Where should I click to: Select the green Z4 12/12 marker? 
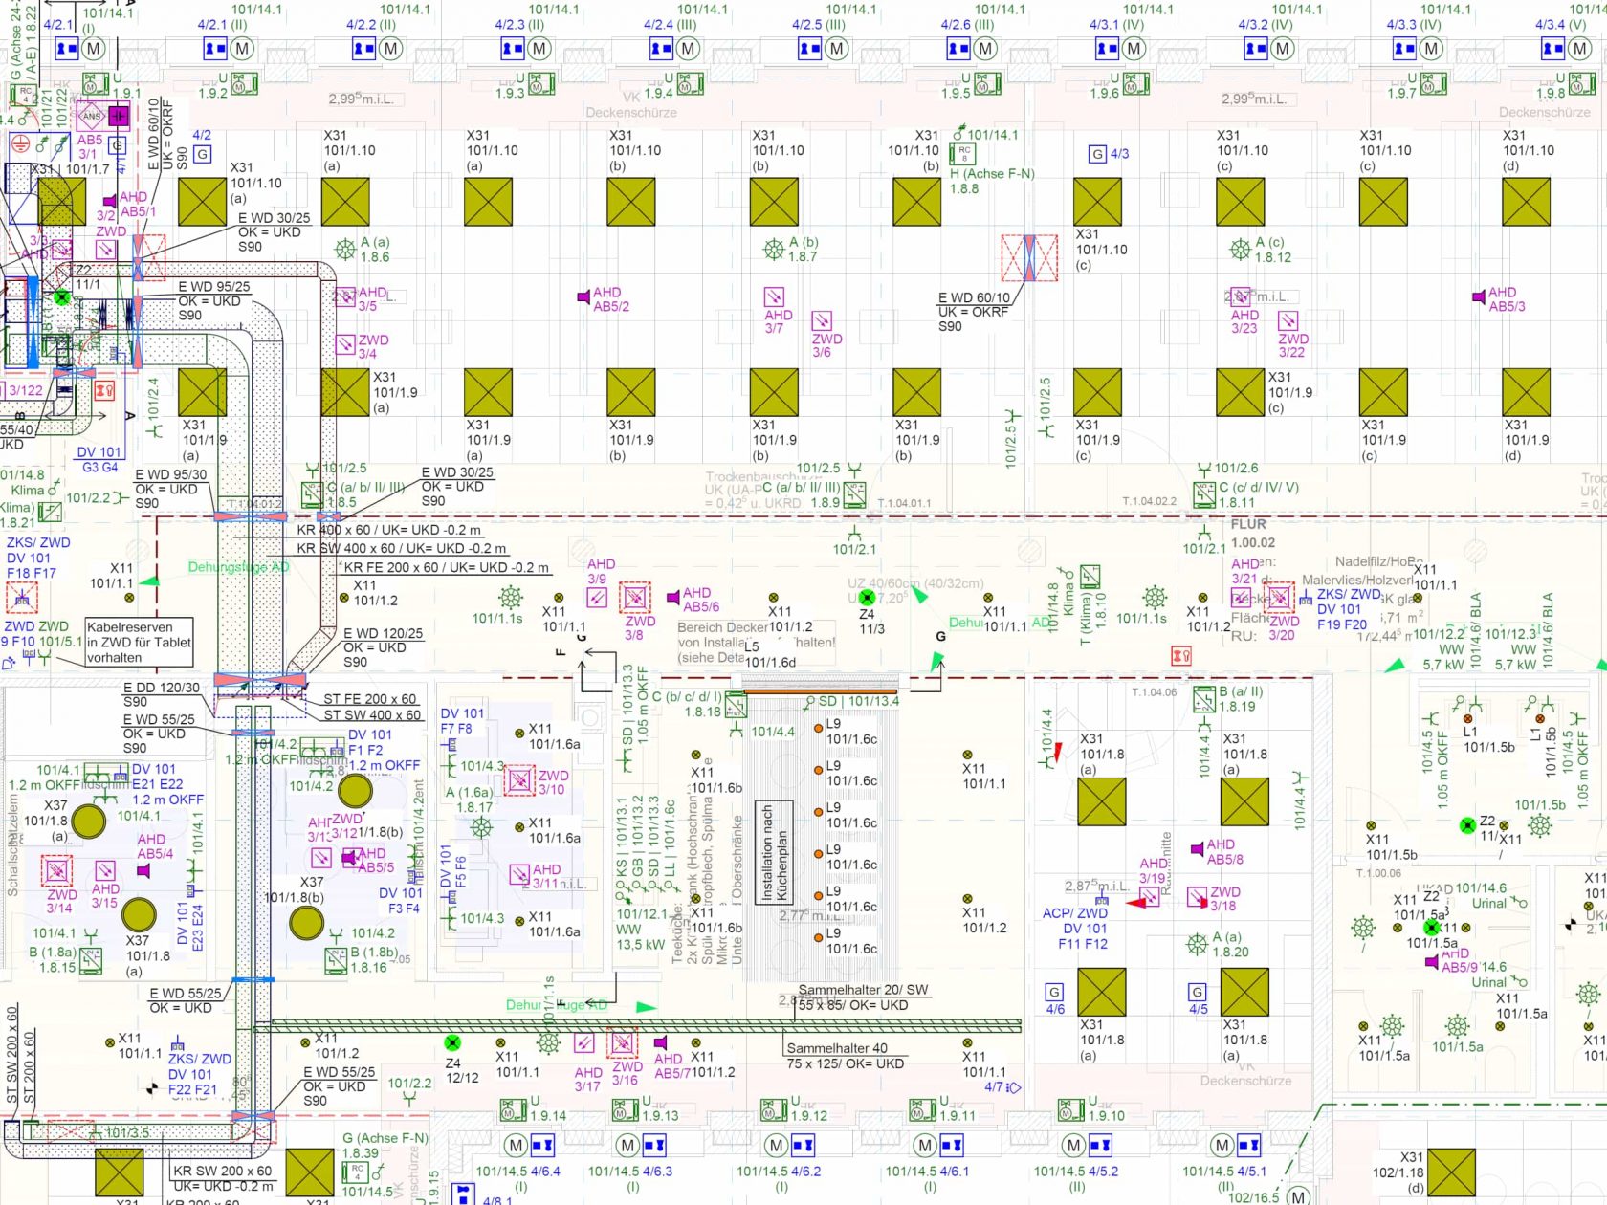(452, 1042)
